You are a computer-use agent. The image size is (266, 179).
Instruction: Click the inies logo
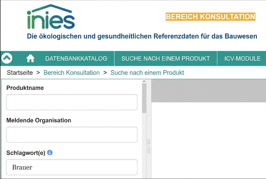click(51, 17)
